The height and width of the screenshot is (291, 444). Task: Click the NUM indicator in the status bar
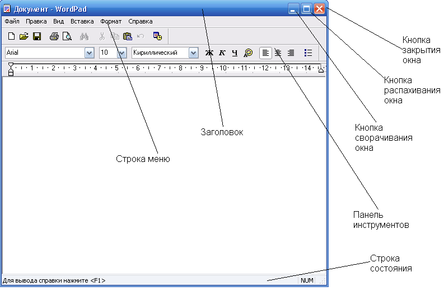[307, 280]
